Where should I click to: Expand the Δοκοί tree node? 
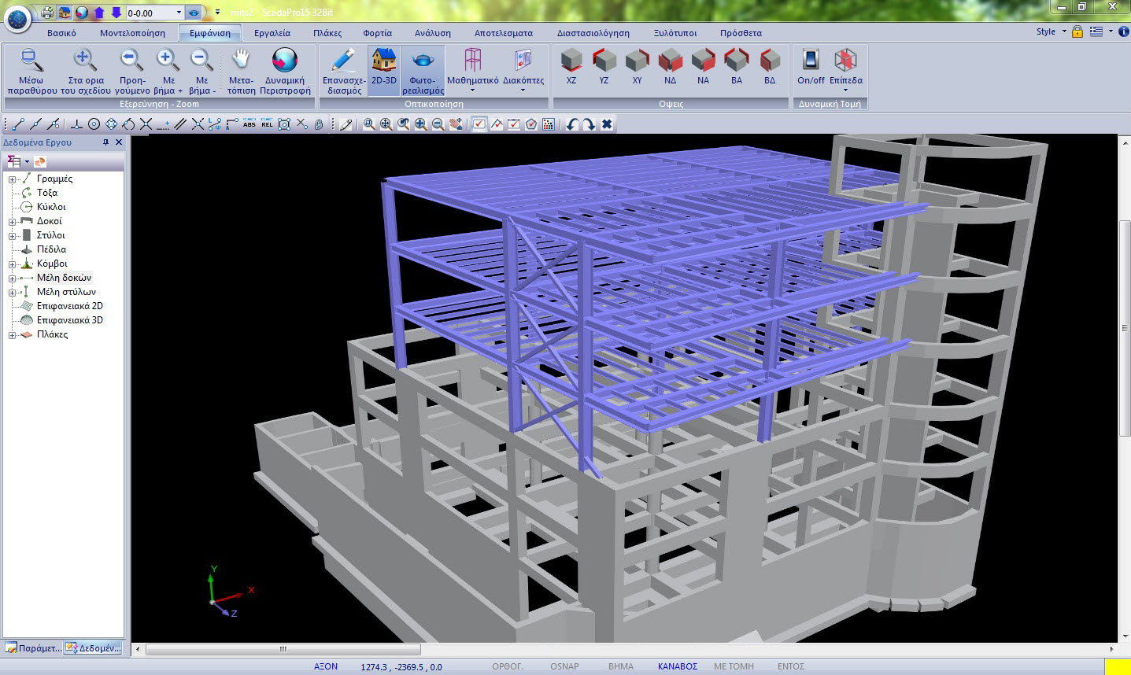13,222
